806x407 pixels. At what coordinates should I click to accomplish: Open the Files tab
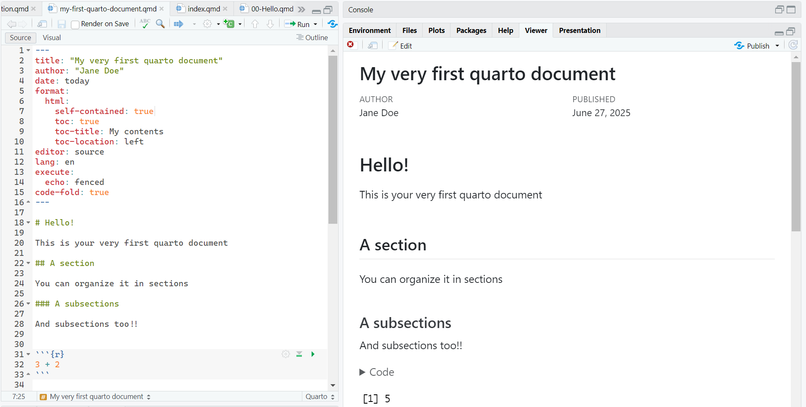tap(410, 30)
